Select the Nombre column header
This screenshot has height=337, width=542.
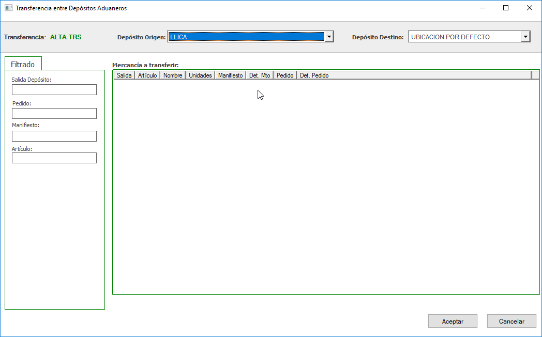coord(173,75)
